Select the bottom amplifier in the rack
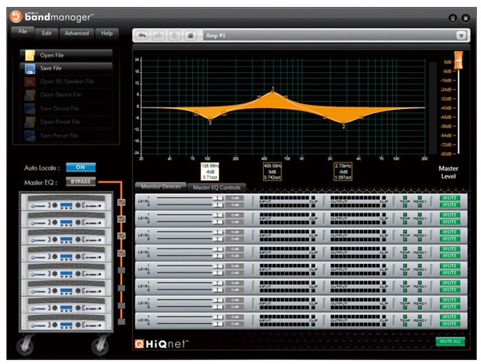The height and width of the screenshot is (364, 481). (67, 322)
